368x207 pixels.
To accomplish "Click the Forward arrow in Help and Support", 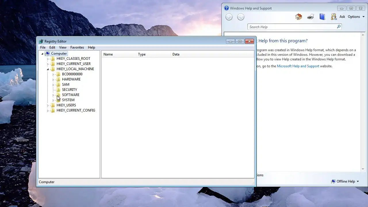I will pos(241,17).
